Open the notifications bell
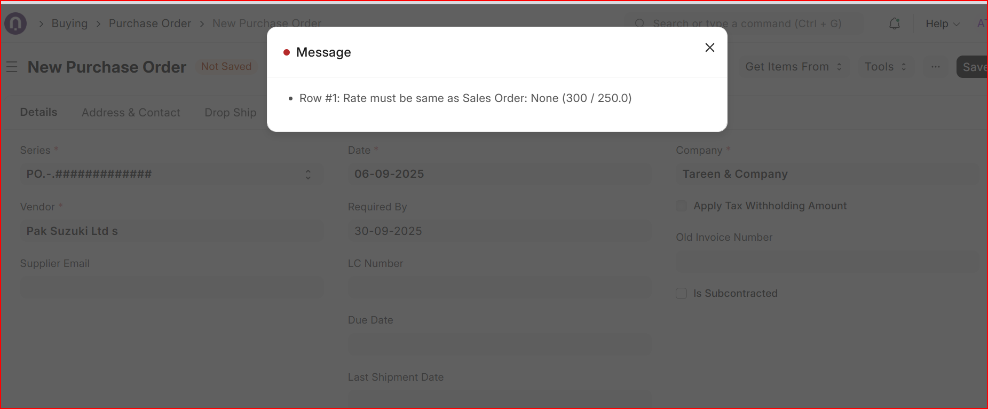Image resolution: width=988 pixels, height=409 pixels. (x=895, y=23)
